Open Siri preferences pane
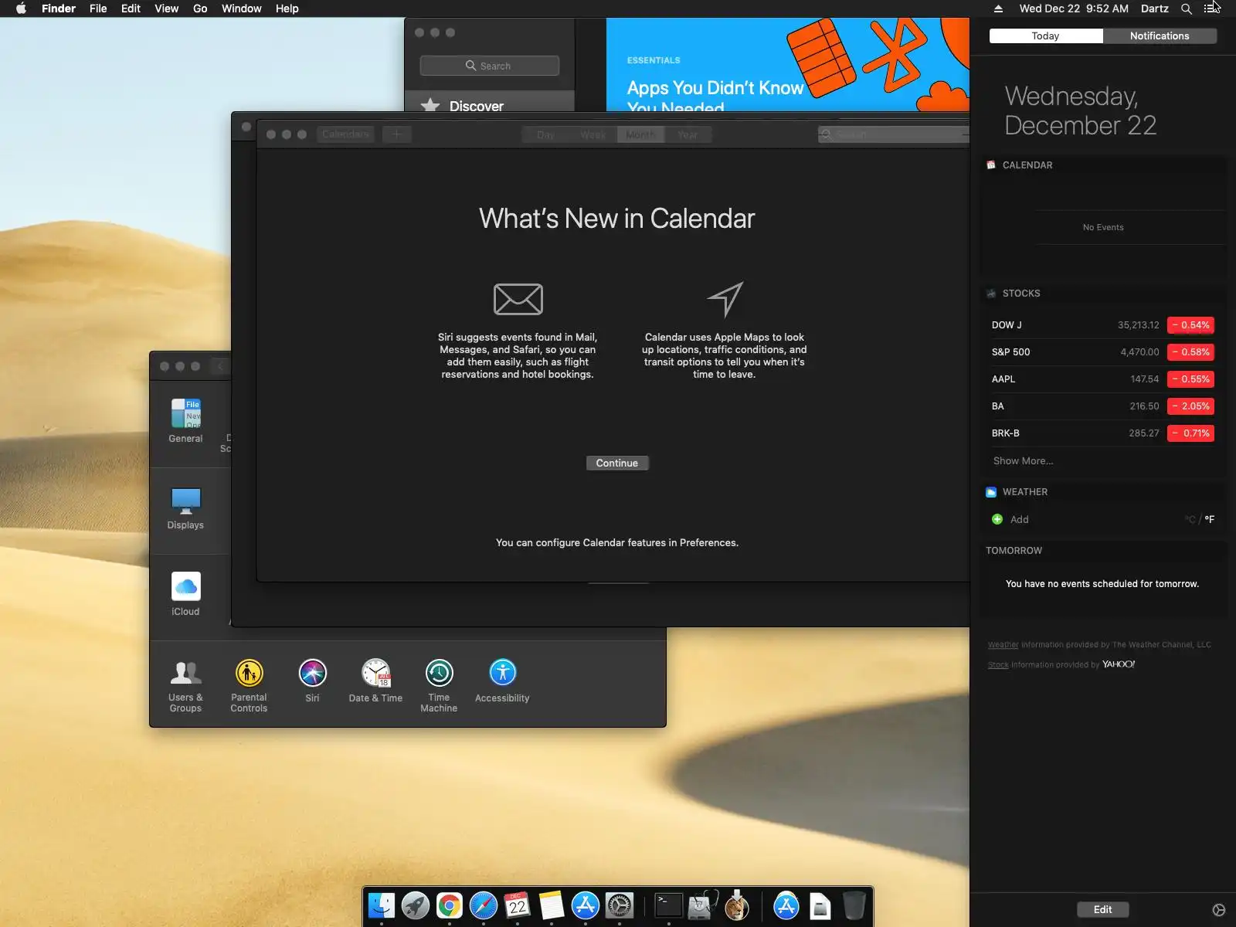This screenshot has height=927, width=1236. pos(312,681)
